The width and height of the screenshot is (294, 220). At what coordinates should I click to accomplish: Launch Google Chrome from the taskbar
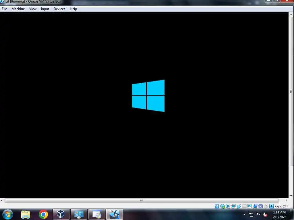click(43, 214)
